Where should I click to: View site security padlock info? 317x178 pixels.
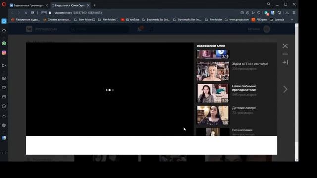[x=50, y=13]
